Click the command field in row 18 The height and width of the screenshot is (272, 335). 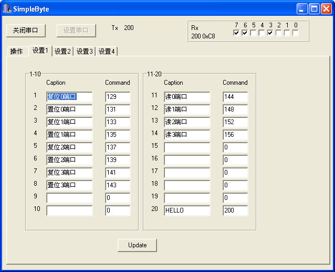235,185
